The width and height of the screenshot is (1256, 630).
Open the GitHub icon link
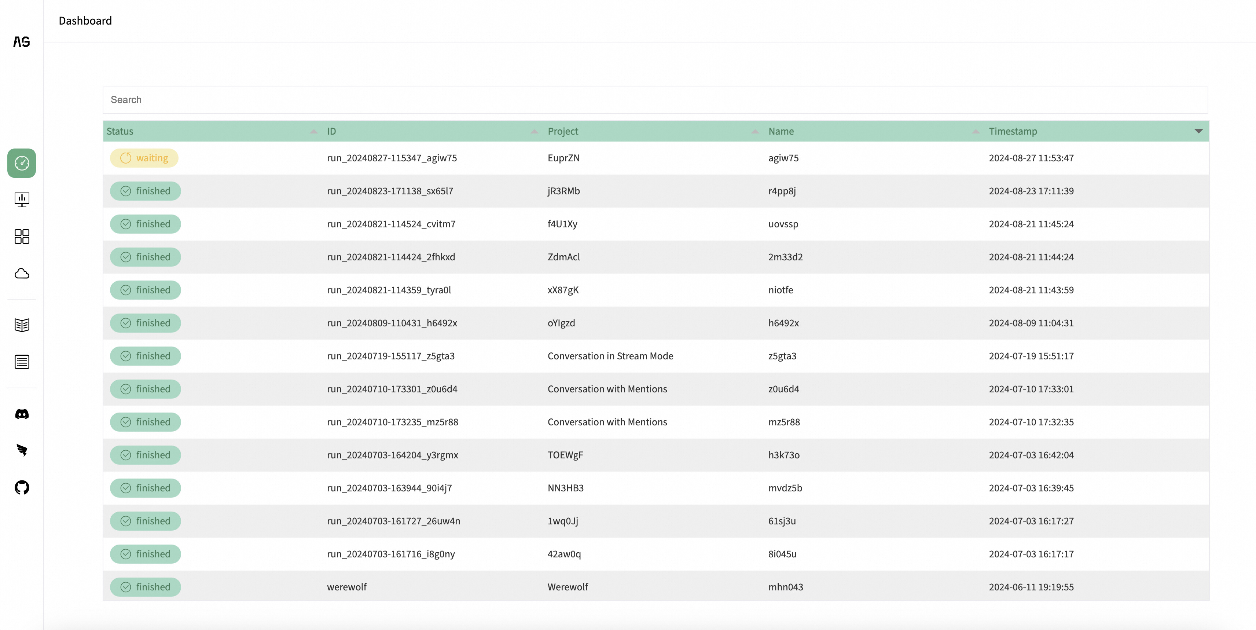[22, 487]
